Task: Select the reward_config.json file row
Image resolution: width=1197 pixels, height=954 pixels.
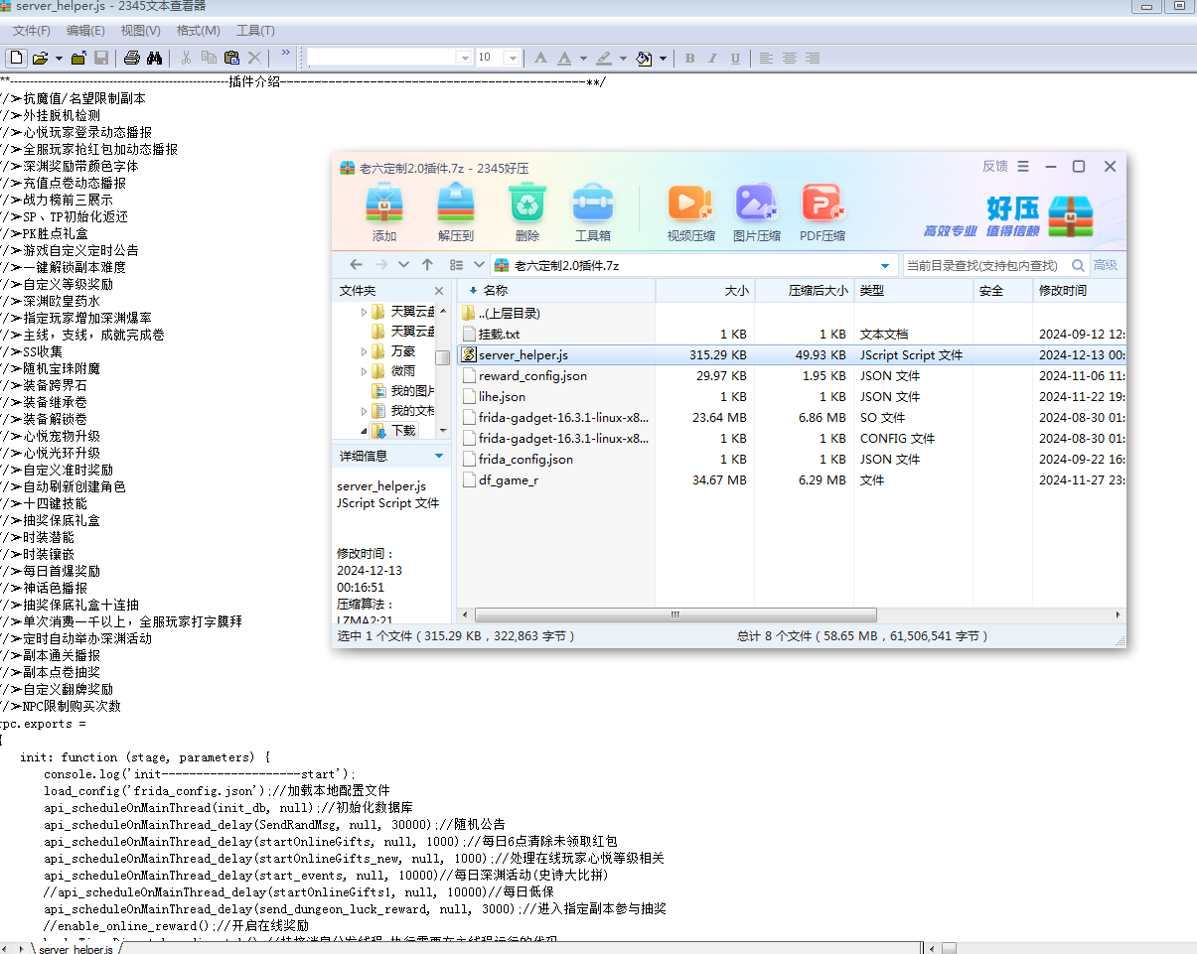Action: click(532, 376)
